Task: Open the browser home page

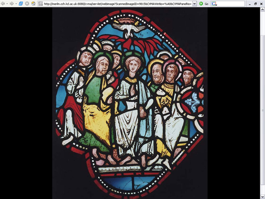Action: point(33,4)
